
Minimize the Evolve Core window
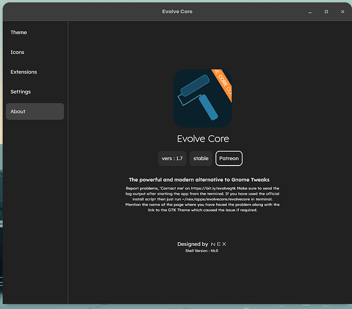(x=310, y=12)
